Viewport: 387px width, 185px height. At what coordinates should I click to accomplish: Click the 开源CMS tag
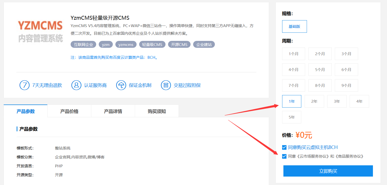tap(179, 44)
